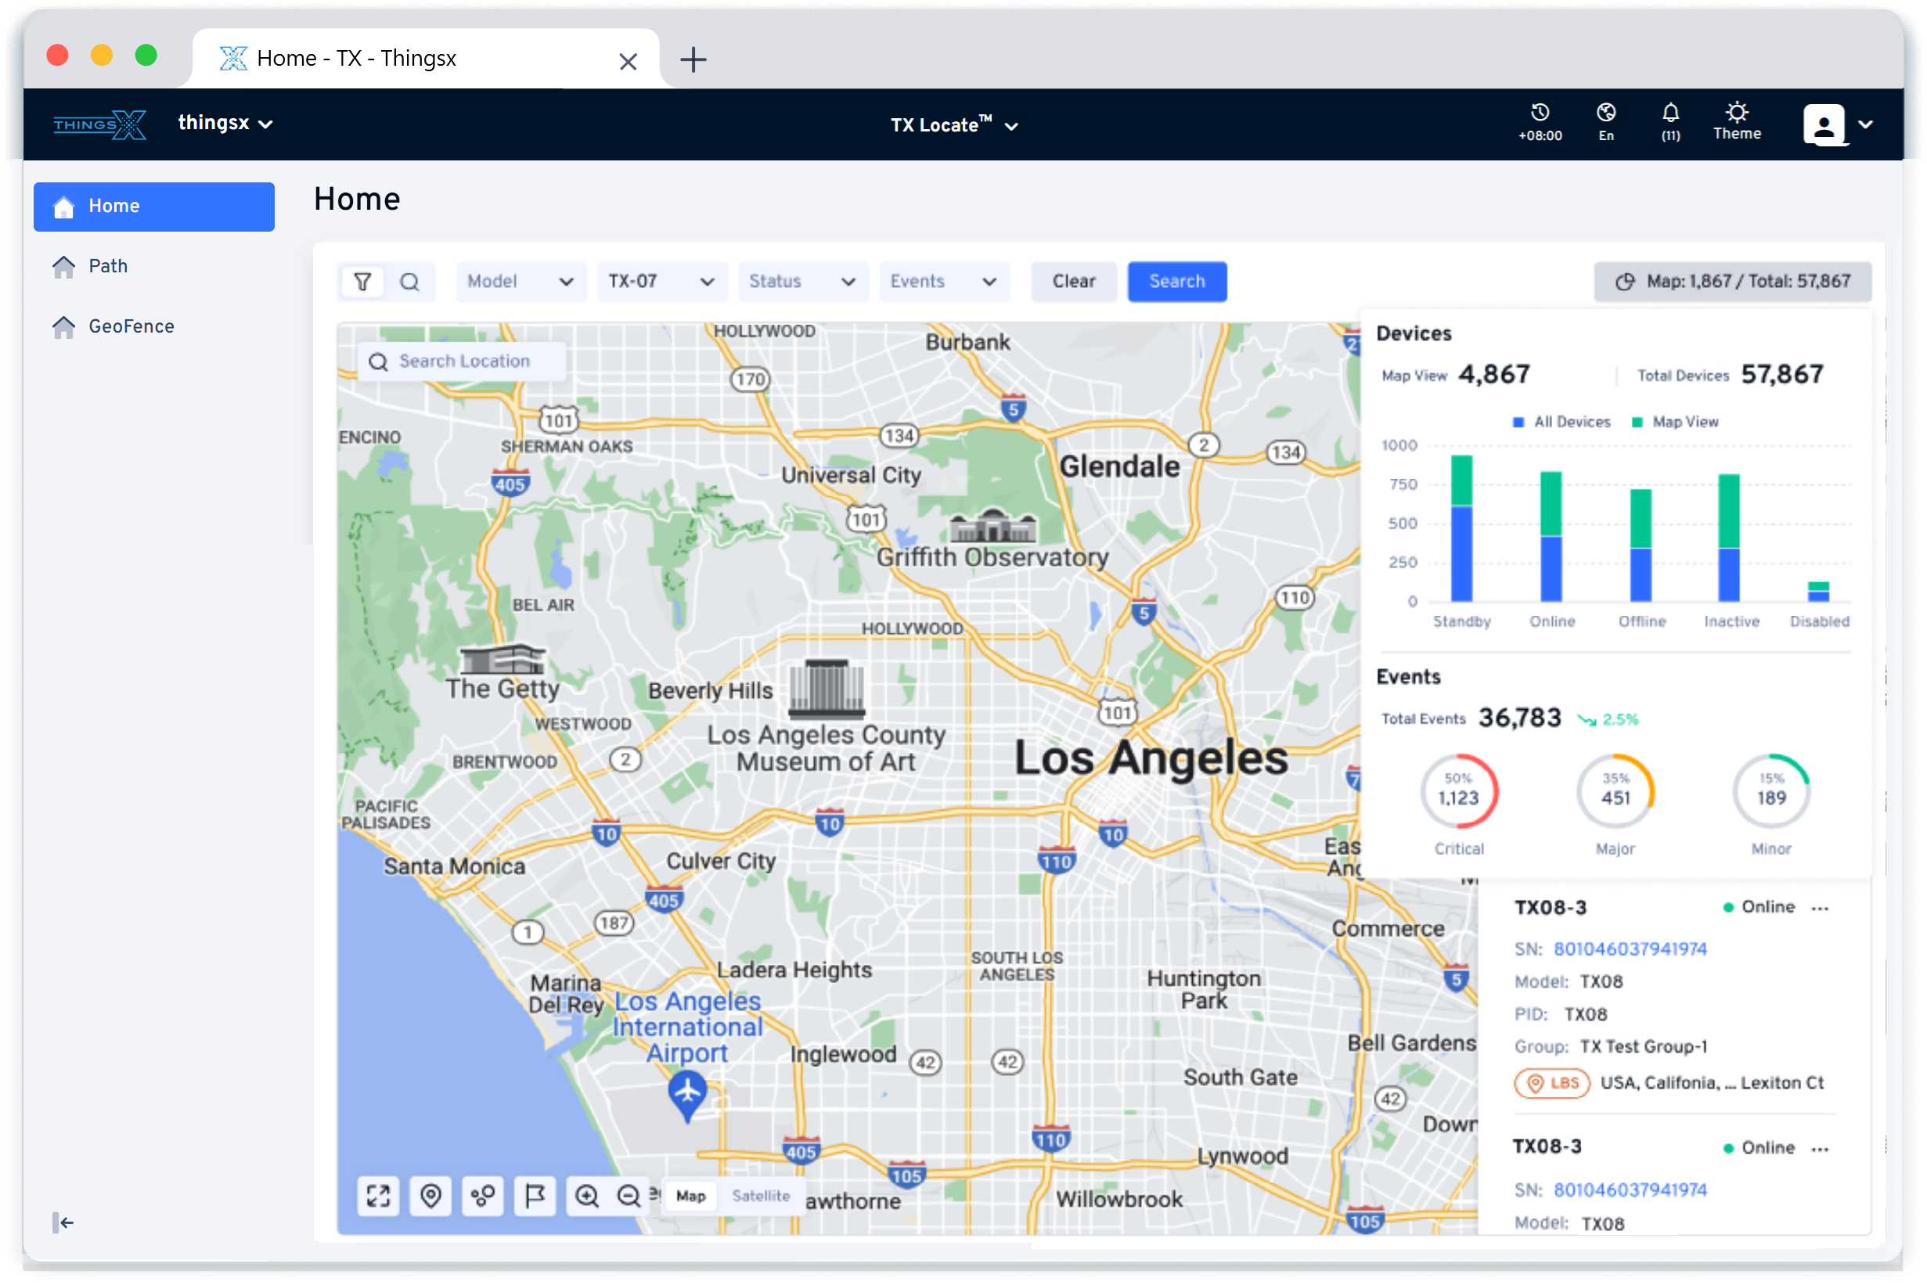The height and width of the screenshot is (1285, 1927).
Task: Open the Events filter dropdown
Action: click(x=943, y=282)
